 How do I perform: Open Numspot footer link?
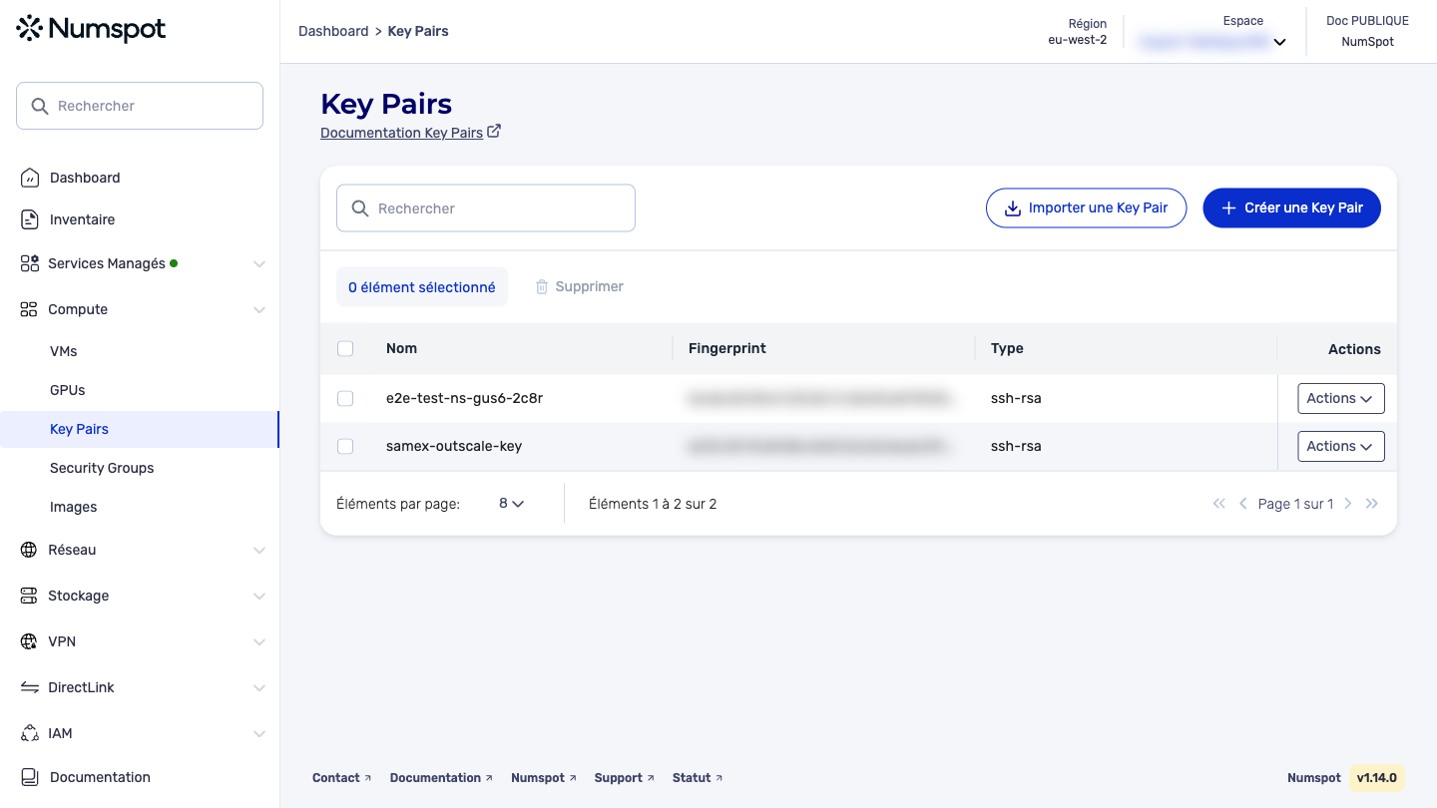click(543, 778)
